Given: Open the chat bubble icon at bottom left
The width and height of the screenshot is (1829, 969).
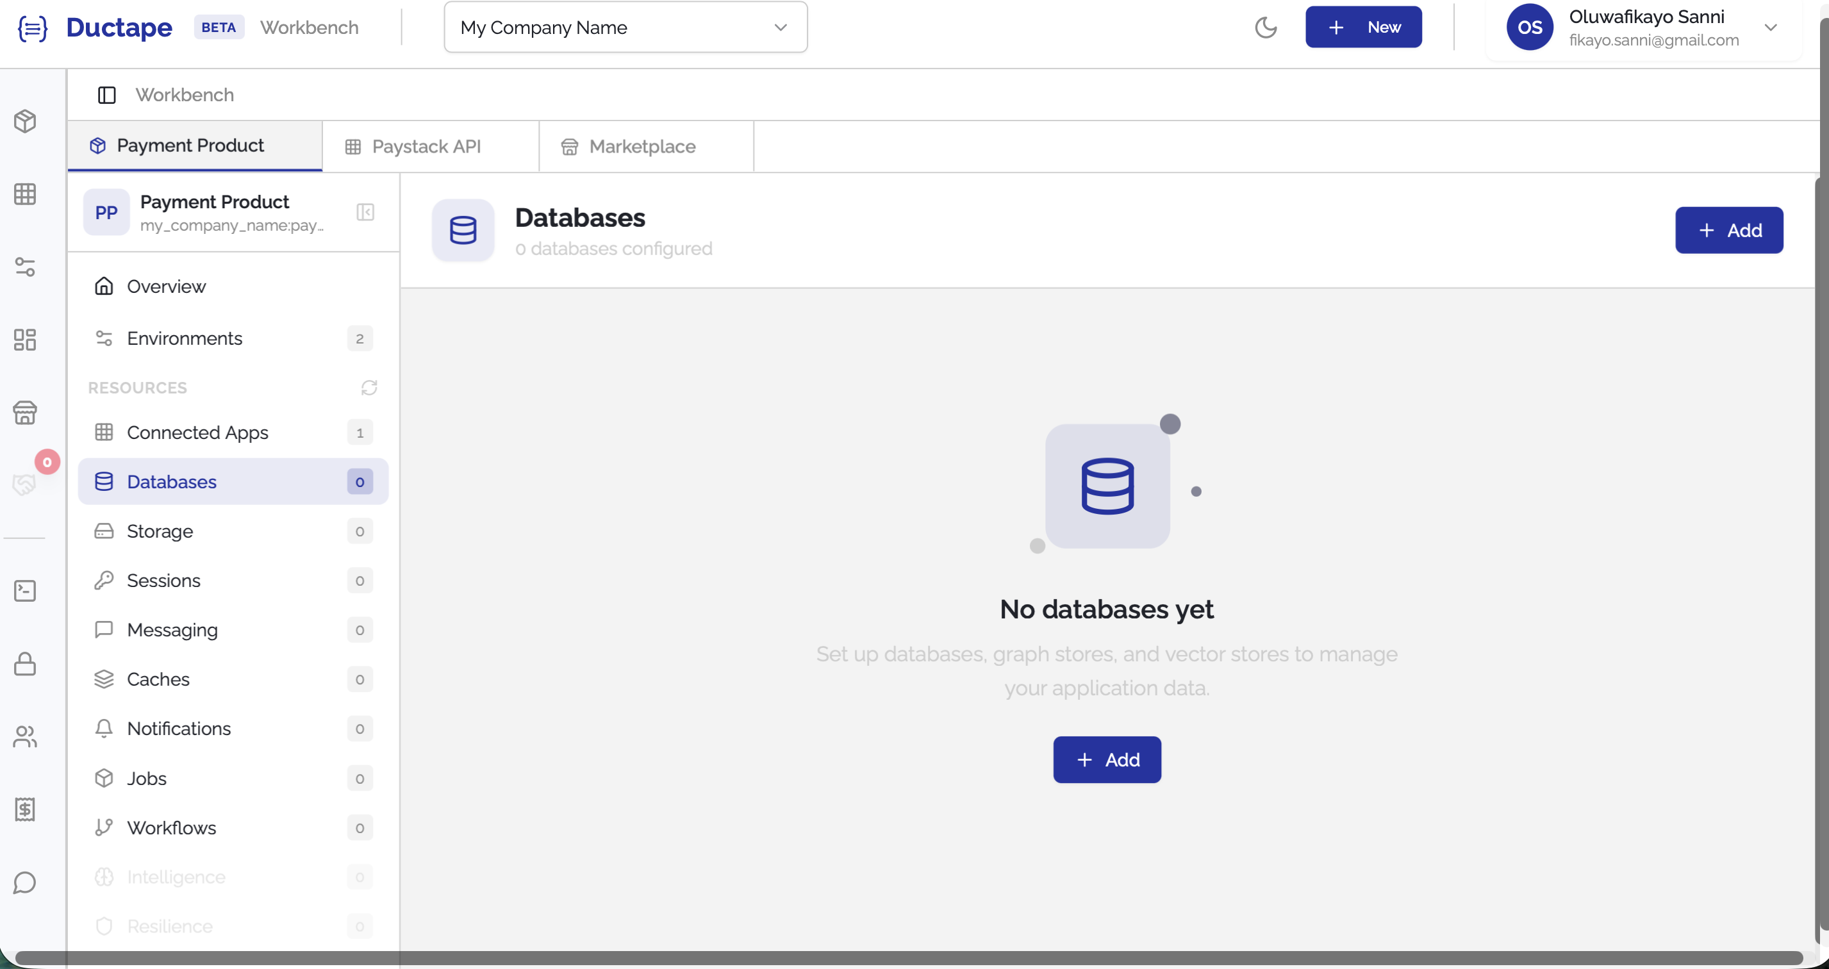Looking at the screenshot, I should [26, 883].
